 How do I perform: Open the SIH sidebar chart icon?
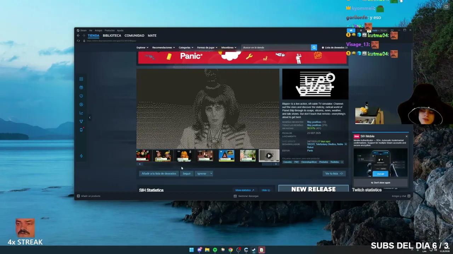click(x=81, y=113)
